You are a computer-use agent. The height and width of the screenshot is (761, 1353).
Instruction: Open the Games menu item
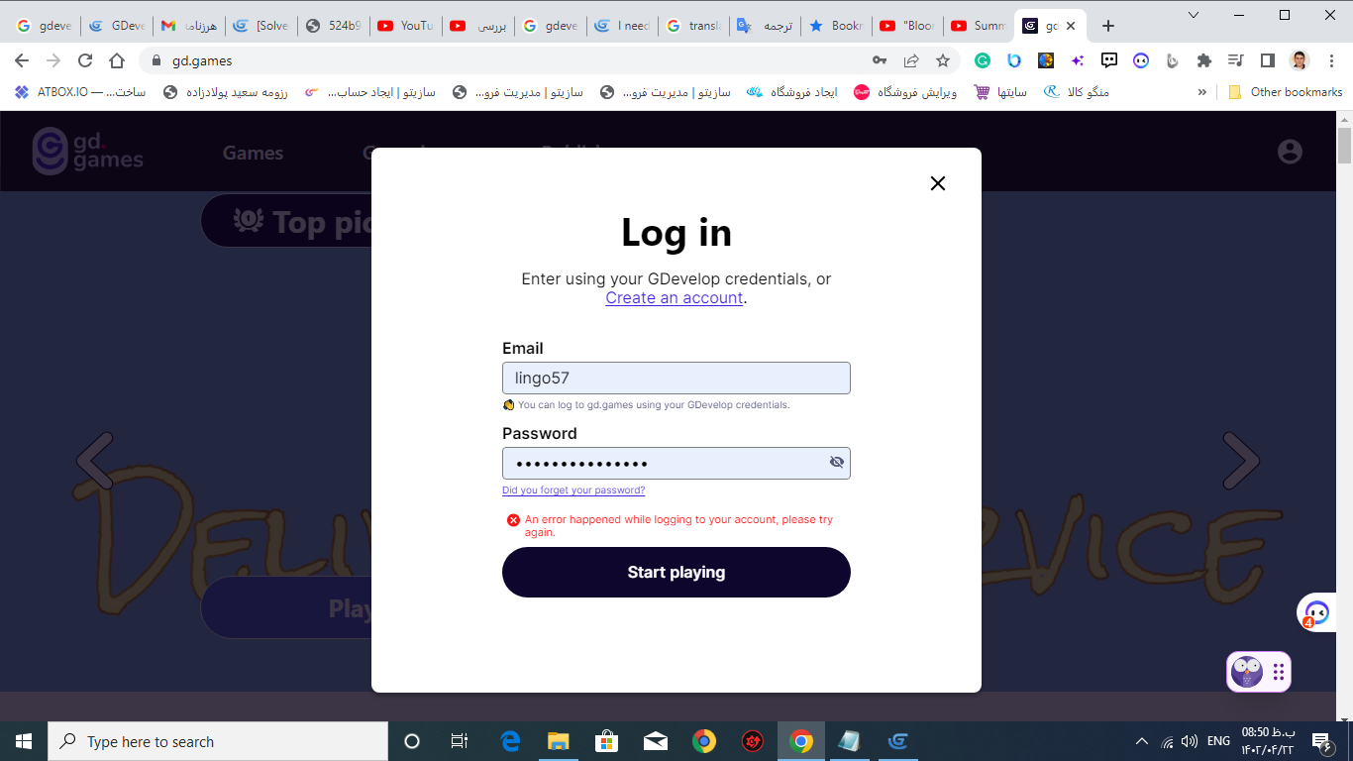click(x=253, y=153)
